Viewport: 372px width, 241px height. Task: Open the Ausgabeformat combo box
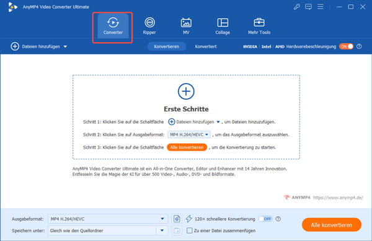click(108, 219)
